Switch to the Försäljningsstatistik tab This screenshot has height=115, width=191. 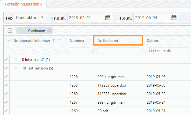pos(23,4)
